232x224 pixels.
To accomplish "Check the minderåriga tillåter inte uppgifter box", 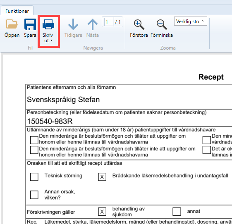I will point(34,150).
